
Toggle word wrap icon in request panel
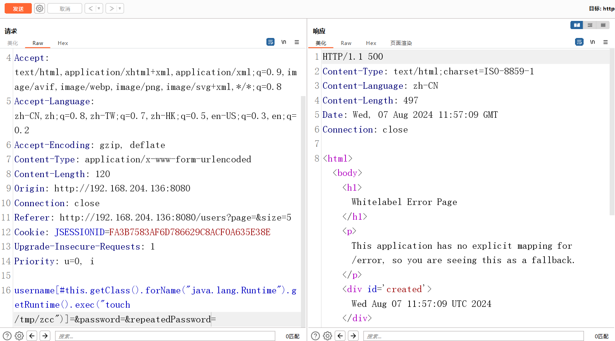click(271, 42)
